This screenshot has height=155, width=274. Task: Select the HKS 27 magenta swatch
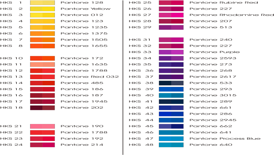tap(171, 15)
